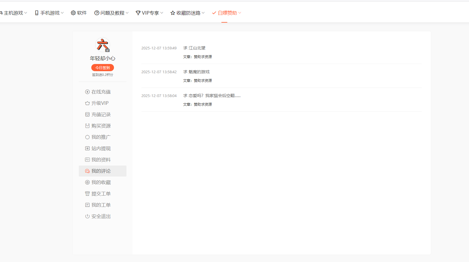Click the camera icon on the avatar
Viewport: 469px width, 262px height.
(x=107, y=50)
